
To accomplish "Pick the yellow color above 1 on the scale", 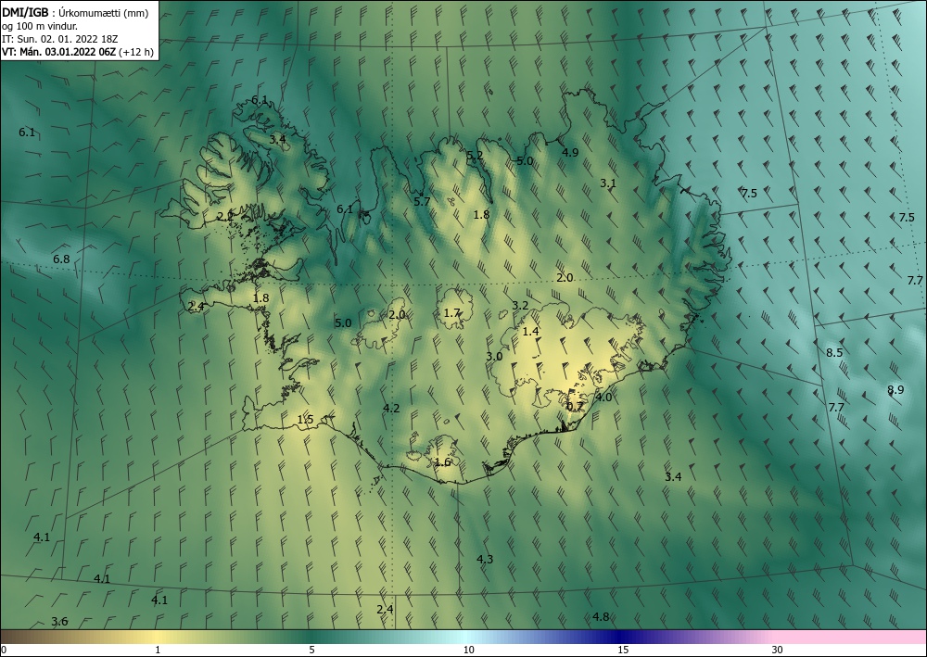I will [x=158, y=637].
